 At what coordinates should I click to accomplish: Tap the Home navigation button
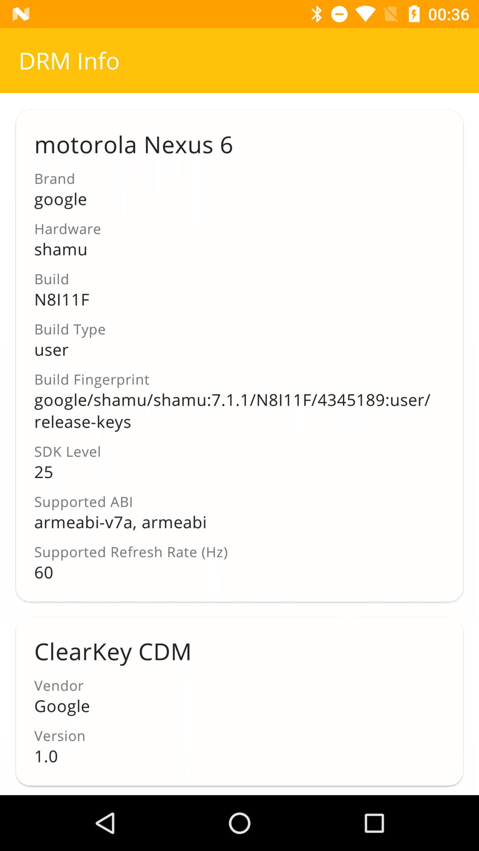(x=239, y=823)
